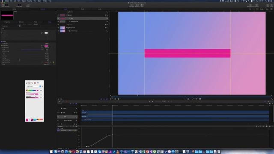Toggle the line layer checkbox in timeline
Viewport: 274px width, 154px height.
tap(58, 117)
